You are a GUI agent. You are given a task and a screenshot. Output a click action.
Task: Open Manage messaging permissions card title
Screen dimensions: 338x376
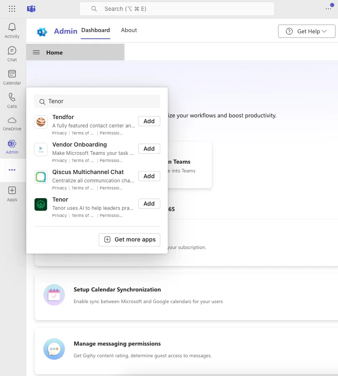tap(117, 344)
